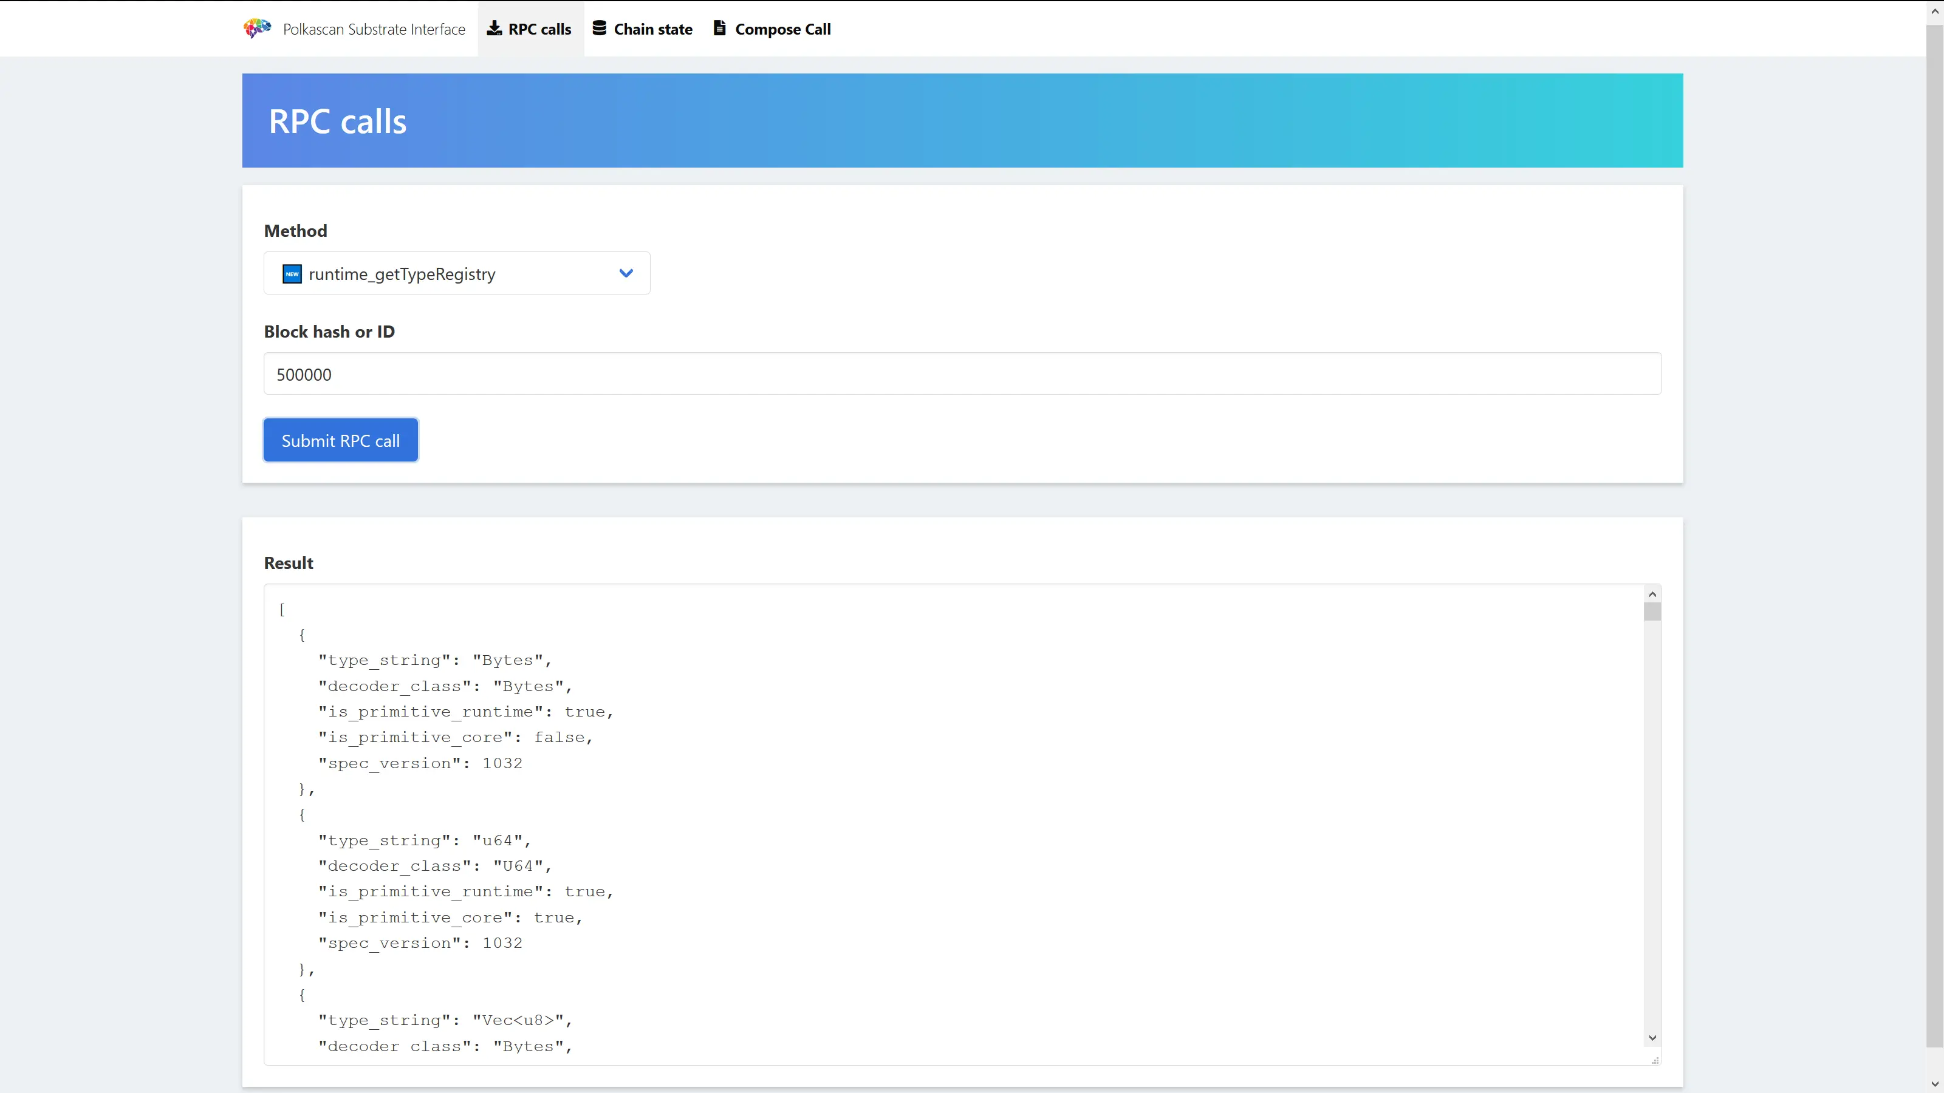
Task: Click the Result box scroll-down arrow
Action: coord(1652,1038)
